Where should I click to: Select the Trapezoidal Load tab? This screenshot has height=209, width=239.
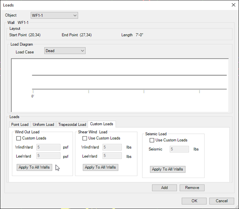click(72, 124)
